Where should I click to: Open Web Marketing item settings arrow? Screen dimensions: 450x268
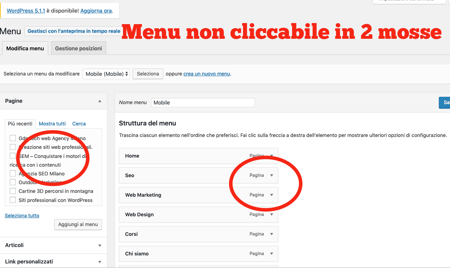pos(272,195)
